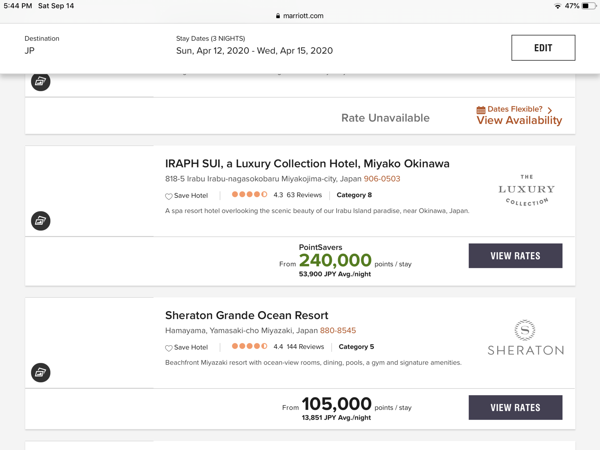This screenshot has width=600, height=450.
Task: Expand Dates Flexible chevron arrow
Action: tap(550, 110)
